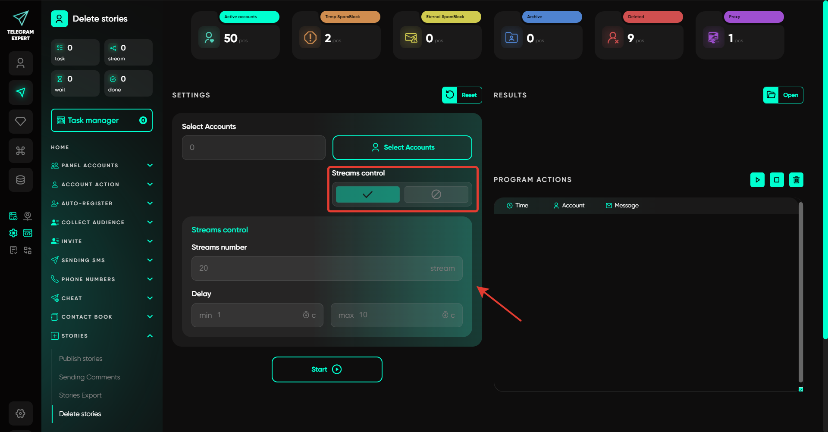Click the paper plane icon in left sidebar

pos(20,92)
